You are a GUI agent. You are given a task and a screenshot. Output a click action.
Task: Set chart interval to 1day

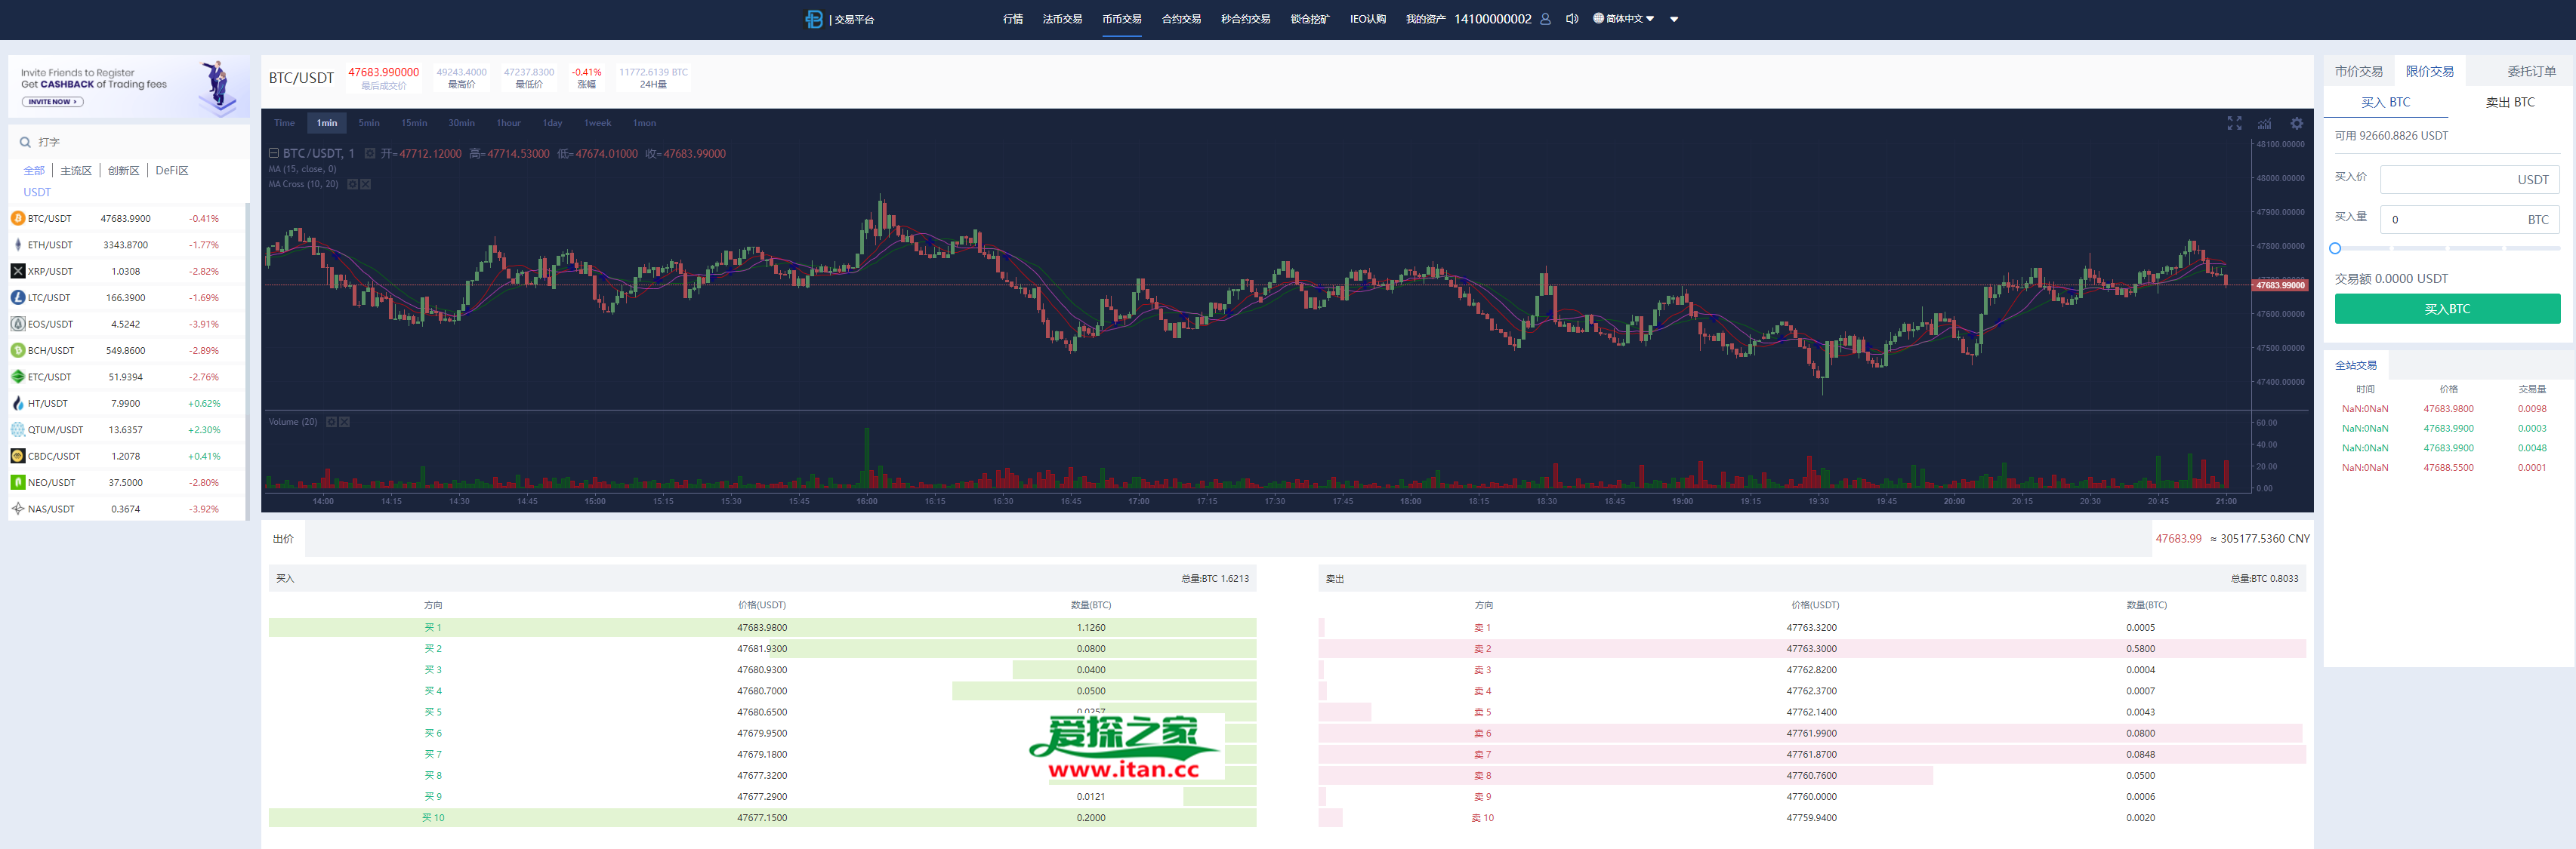pos(552,123)
